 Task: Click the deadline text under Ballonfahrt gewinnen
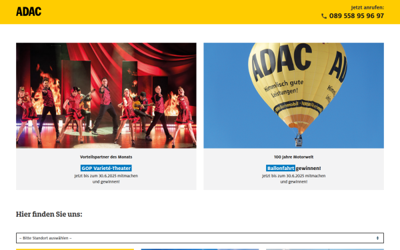click(293, 179)
